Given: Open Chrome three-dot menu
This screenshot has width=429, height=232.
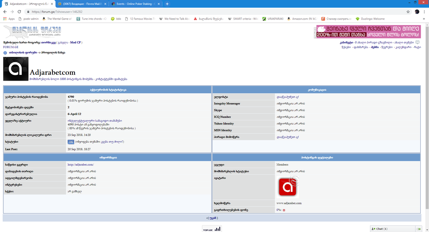Looking at the screenshot, I should (x=424, y=12).
